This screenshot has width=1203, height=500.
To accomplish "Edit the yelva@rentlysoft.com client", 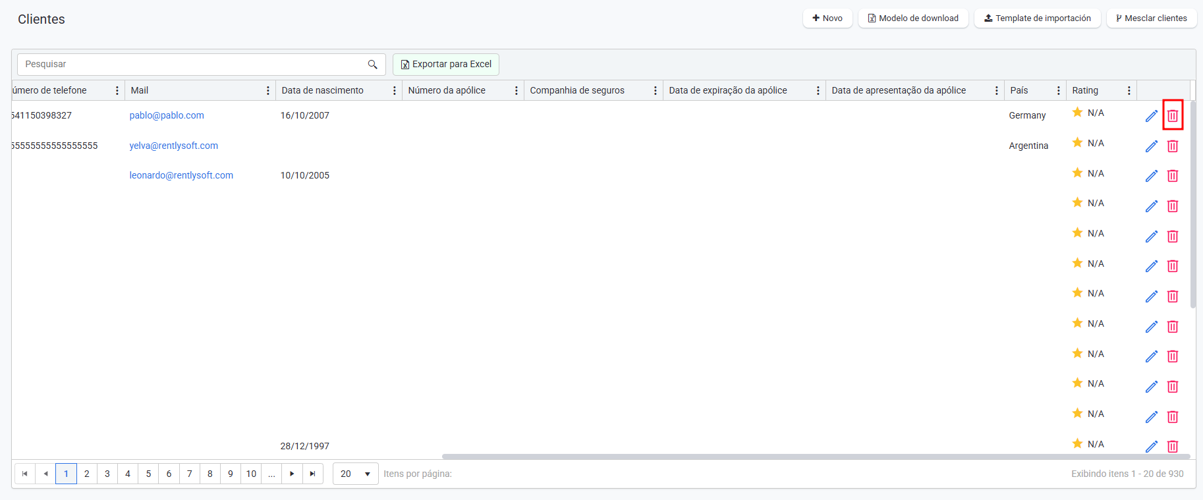I will tap(1151, 146).
